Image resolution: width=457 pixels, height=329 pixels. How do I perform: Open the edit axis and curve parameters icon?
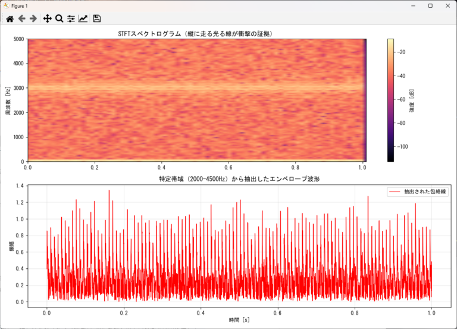coord(83,18)
